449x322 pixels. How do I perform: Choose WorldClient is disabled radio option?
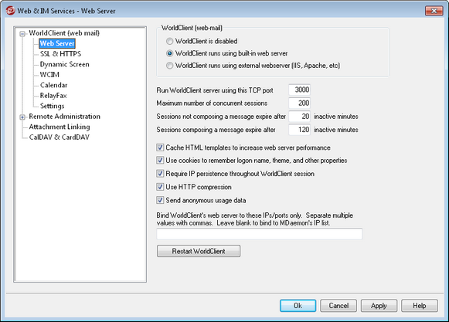point(170,41)
